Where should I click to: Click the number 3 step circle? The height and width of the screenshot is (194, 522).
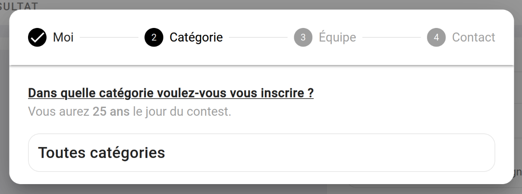[x=303, y=37]
